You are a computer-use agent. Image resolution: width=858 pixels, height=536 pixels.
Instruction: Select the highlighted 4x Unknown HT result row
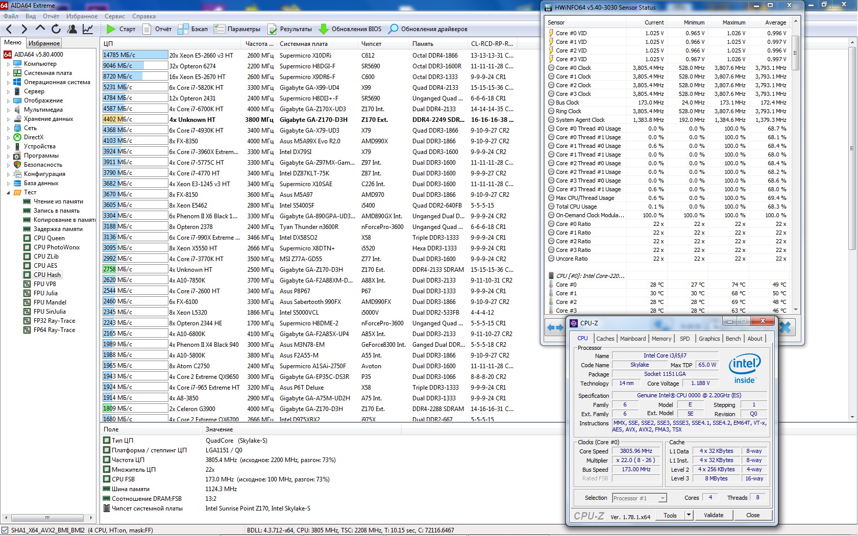(308, 120)
